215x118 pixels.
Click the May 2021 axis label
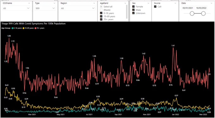(60, 115)
